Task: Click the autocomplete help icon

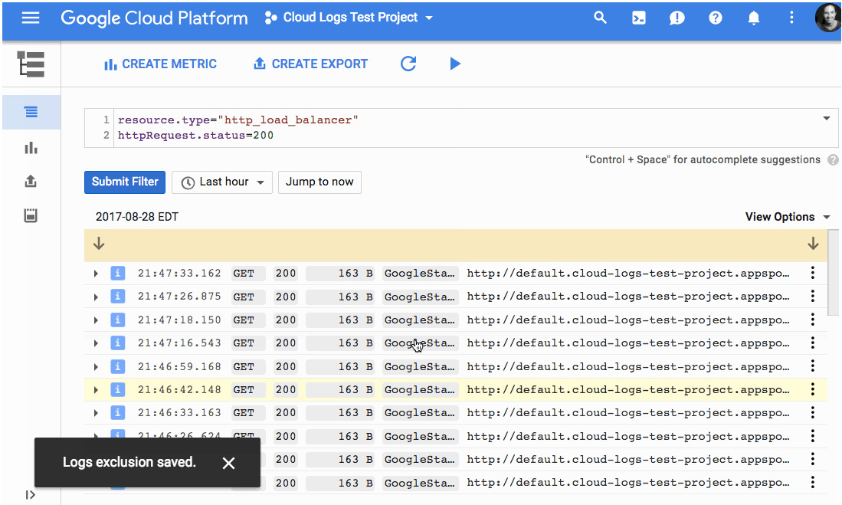Action: pyautogui.click(x=832, y=159)
